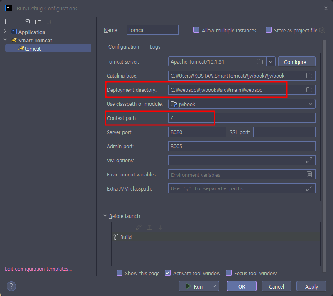
Task: Move Before launch task down
Action: [160, 227]
